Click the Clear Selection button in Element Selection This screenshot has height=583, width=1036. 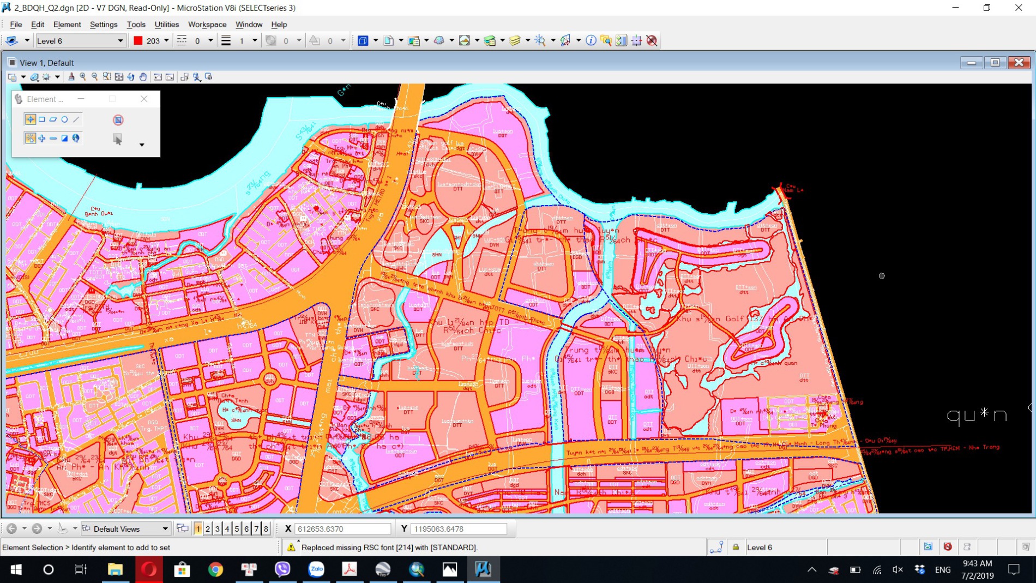click(x=118, y=120)
